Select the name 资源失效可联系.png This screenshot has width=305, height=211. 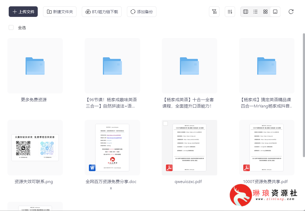coord(34,182)
